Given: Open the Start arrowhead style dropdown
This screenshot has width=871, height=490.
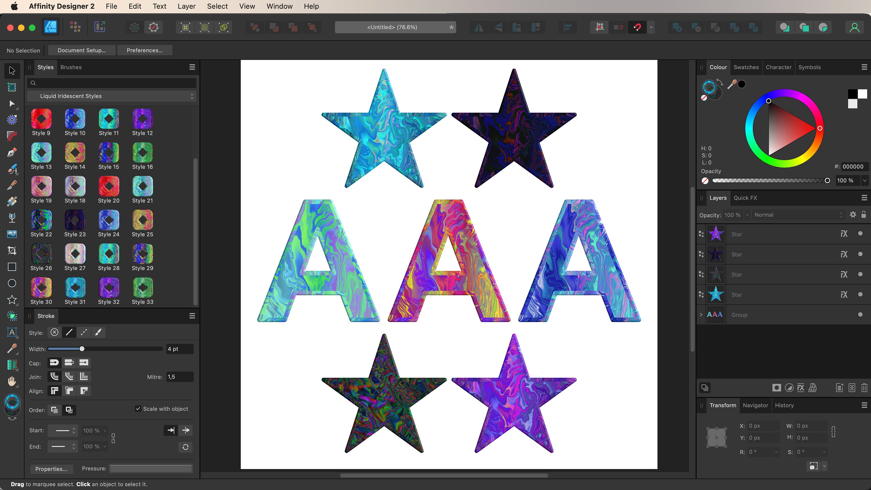Looking at the screenshot, I should pos(63,431).
